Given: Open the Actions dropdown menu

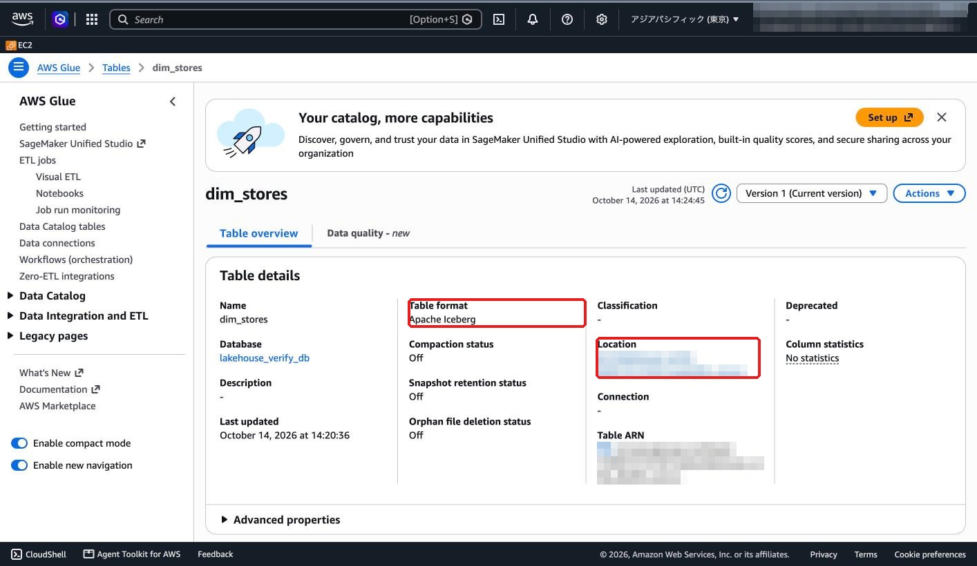Looking at the screenshot, I should 929,193.
